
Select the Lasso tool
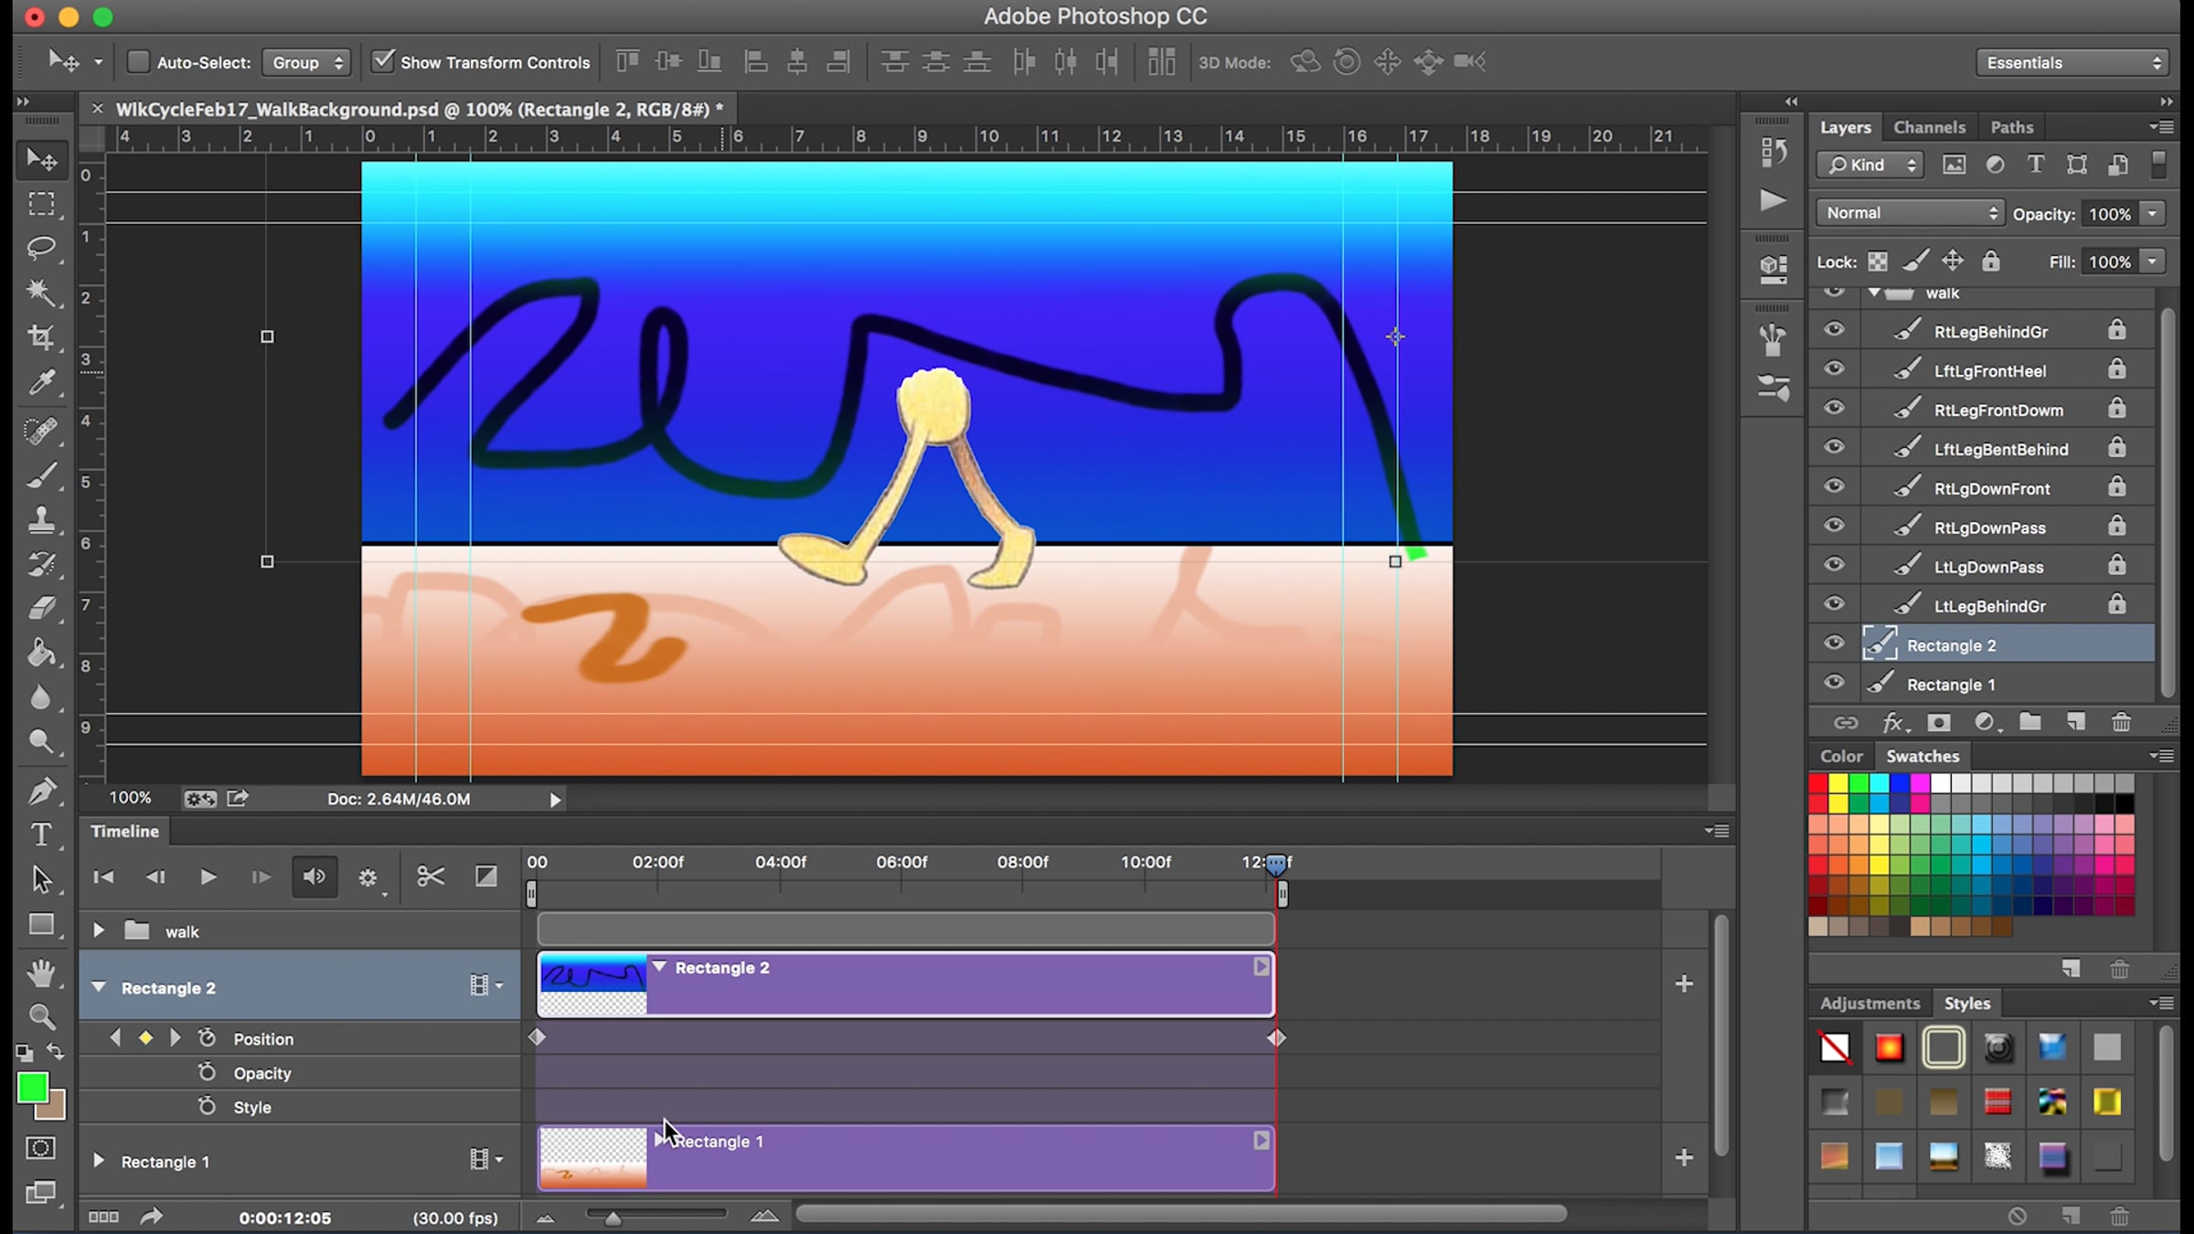point(41,248)
